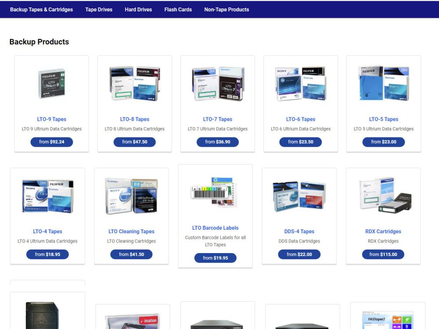Image resolution: width=439 pixels, height=329 pixels.
Task: Select the RDX Cartridges product image
Action: click(x=385, y=195)
